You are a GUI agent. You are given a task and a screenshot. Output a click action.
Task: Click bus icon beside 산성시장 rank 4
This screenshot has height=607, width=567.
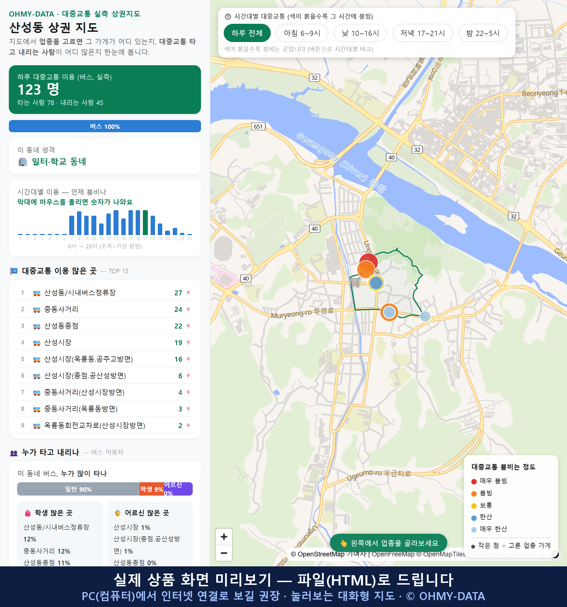(37, 343)
